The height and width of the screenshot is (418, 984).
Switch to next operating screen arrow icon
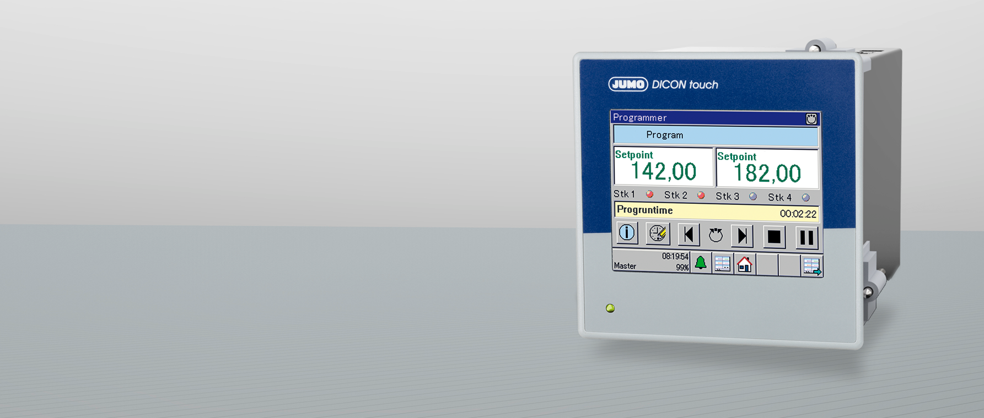click(811, 266)
